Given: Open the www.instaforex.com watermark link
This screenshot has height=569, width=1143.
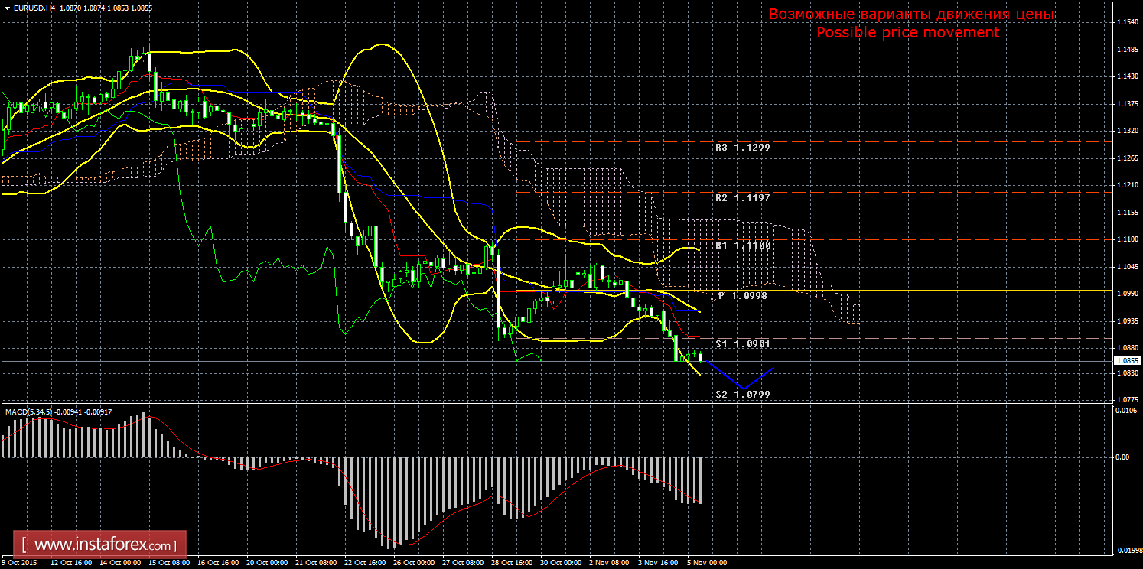Looking at the screenshot, I should pos(104,545).
